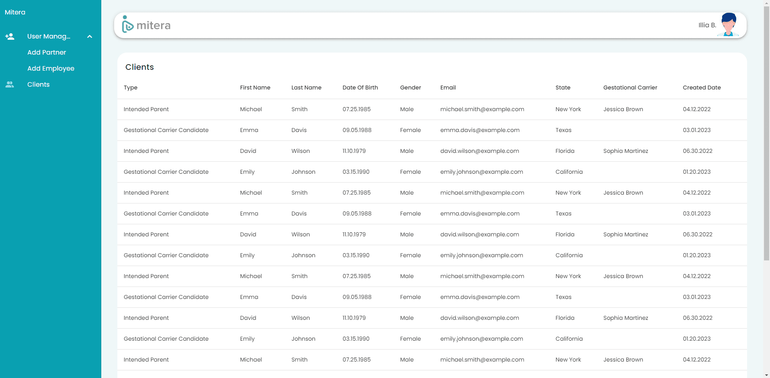
Task: Click the mitera logo in the header
Action: (x=146, y=25)
